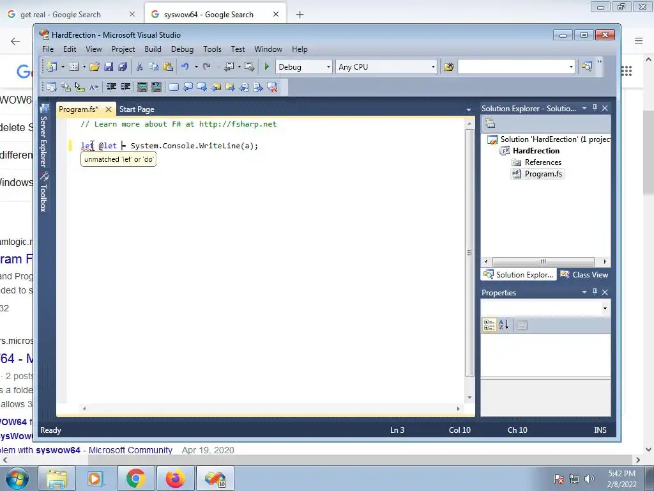Toggle auto-hide pin on Solution Explorer
Image resolution: width=654 pixels, height=491 pixels.
point(595,107)
